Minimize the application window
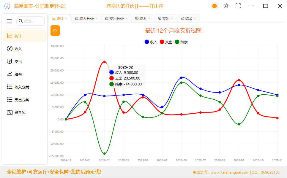Viewport: 287px width, 178px height. [251, 6]
